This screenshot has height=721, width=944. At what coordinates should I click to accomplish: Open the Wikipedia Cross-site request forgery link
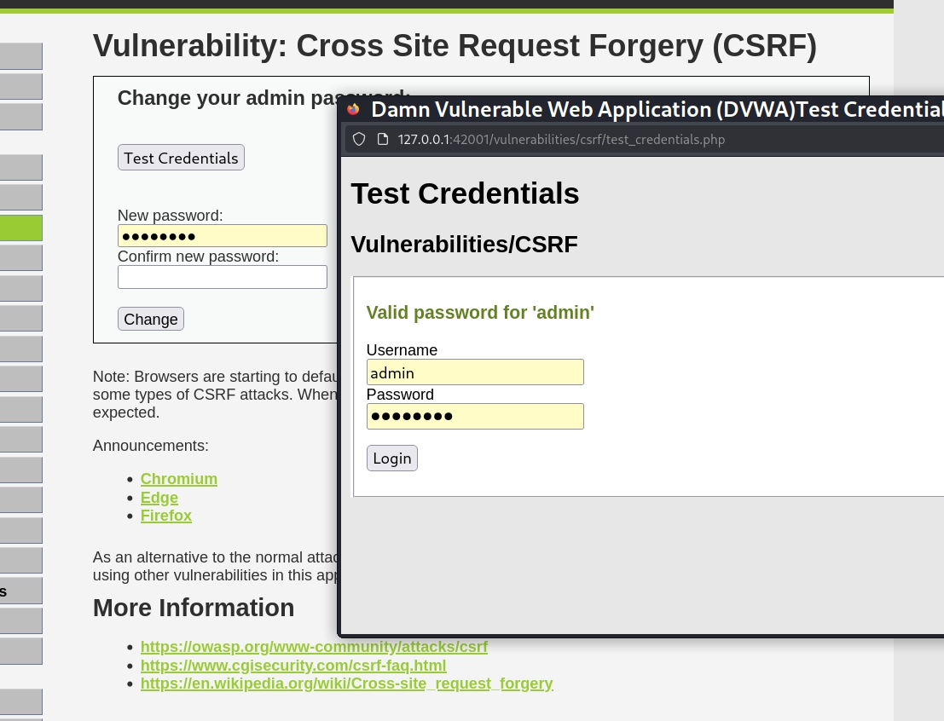click(x=347, y=684)
